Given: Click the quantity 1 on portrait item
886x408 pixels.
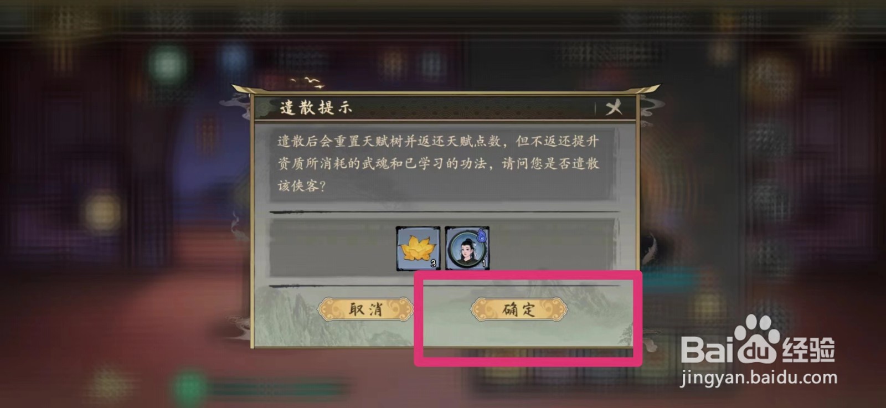Looking at the screenshot, I should pos(483,264).
